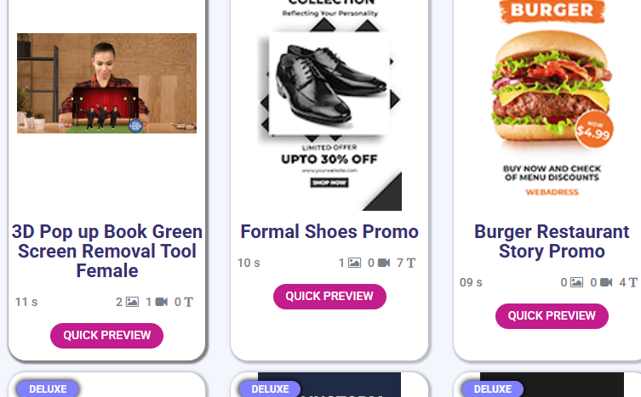641x397 pixels.
Task: Open Burger Restaurant Story Promo title link
Action: pos(552,241)
